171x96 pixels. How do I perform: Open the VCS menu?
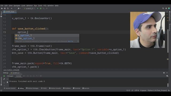point(45,6)
